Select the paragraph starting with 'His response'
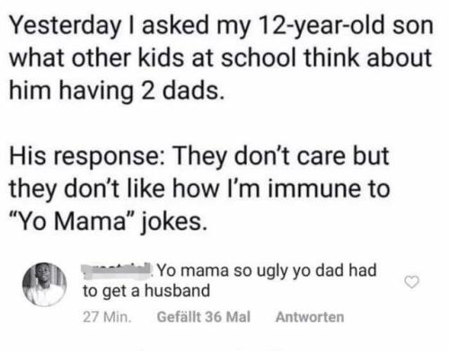 pyautogui.click(x=199, y=189)
